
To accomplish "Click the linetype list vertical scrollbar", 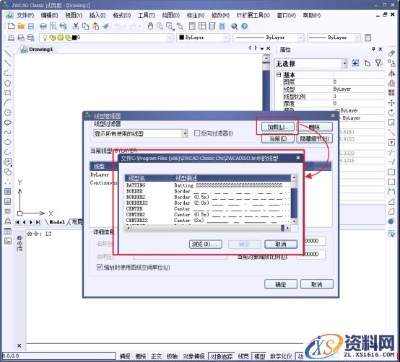I will click(294, 199).
